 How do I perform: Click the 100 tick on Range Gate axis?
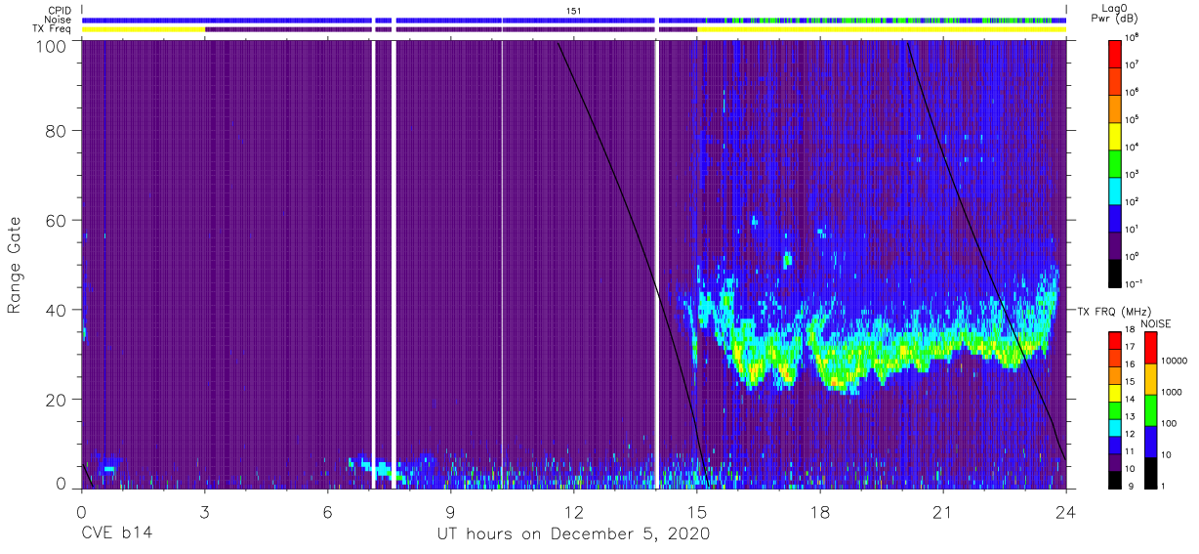tap(51, 46)
